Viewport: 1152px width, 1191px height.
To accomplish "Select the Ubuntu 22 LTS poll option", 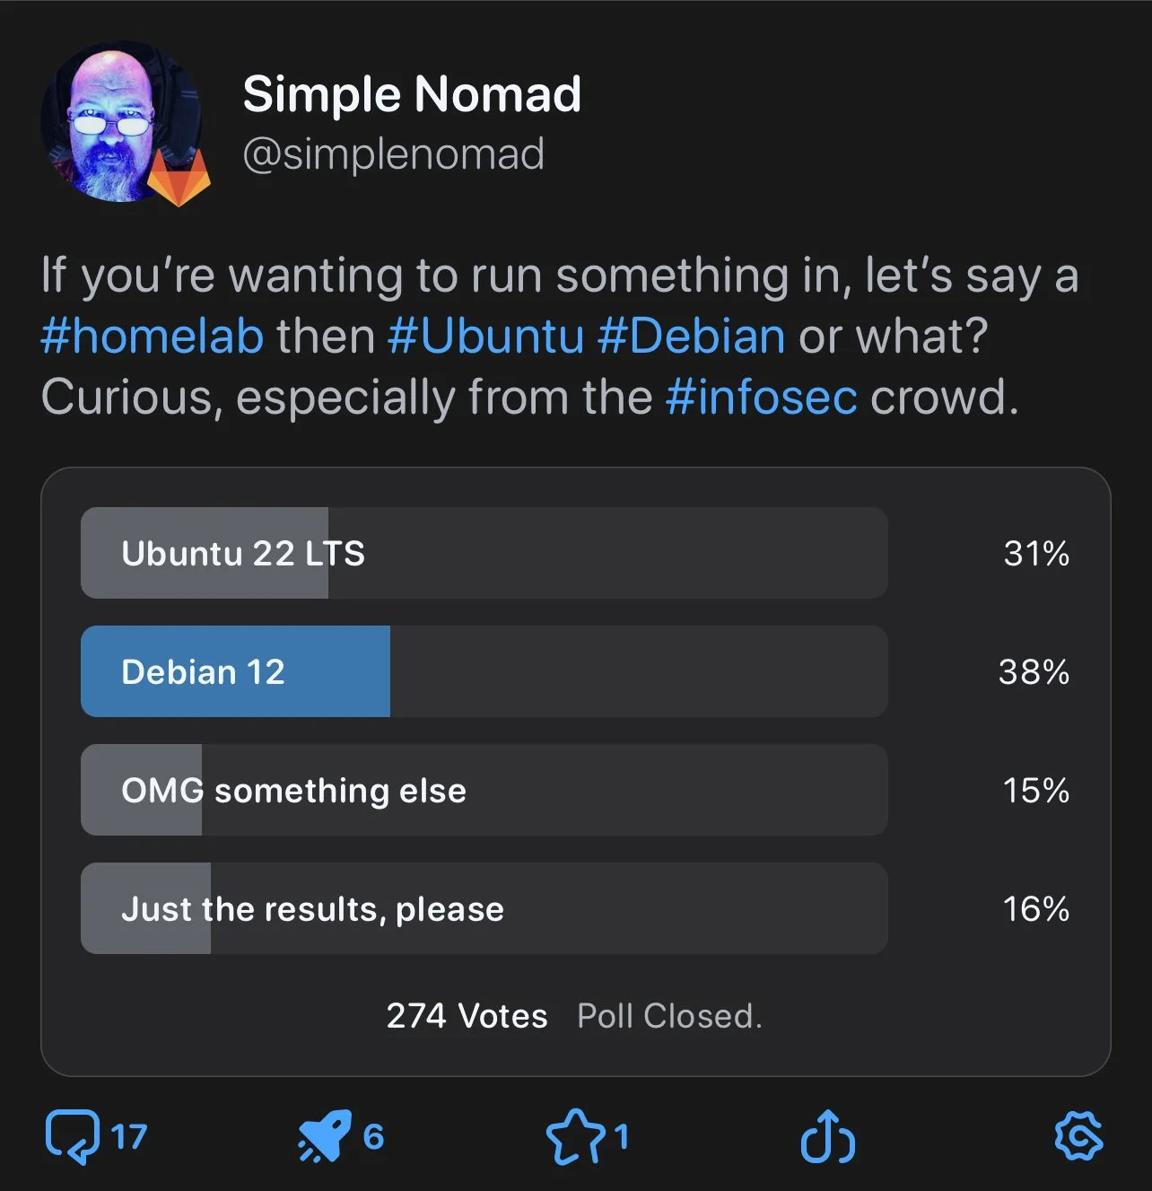I will pyautogui.click(x=484, y=553).
